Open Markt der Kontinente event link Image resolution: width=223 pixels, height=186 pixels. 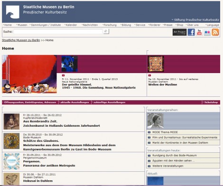180,143
